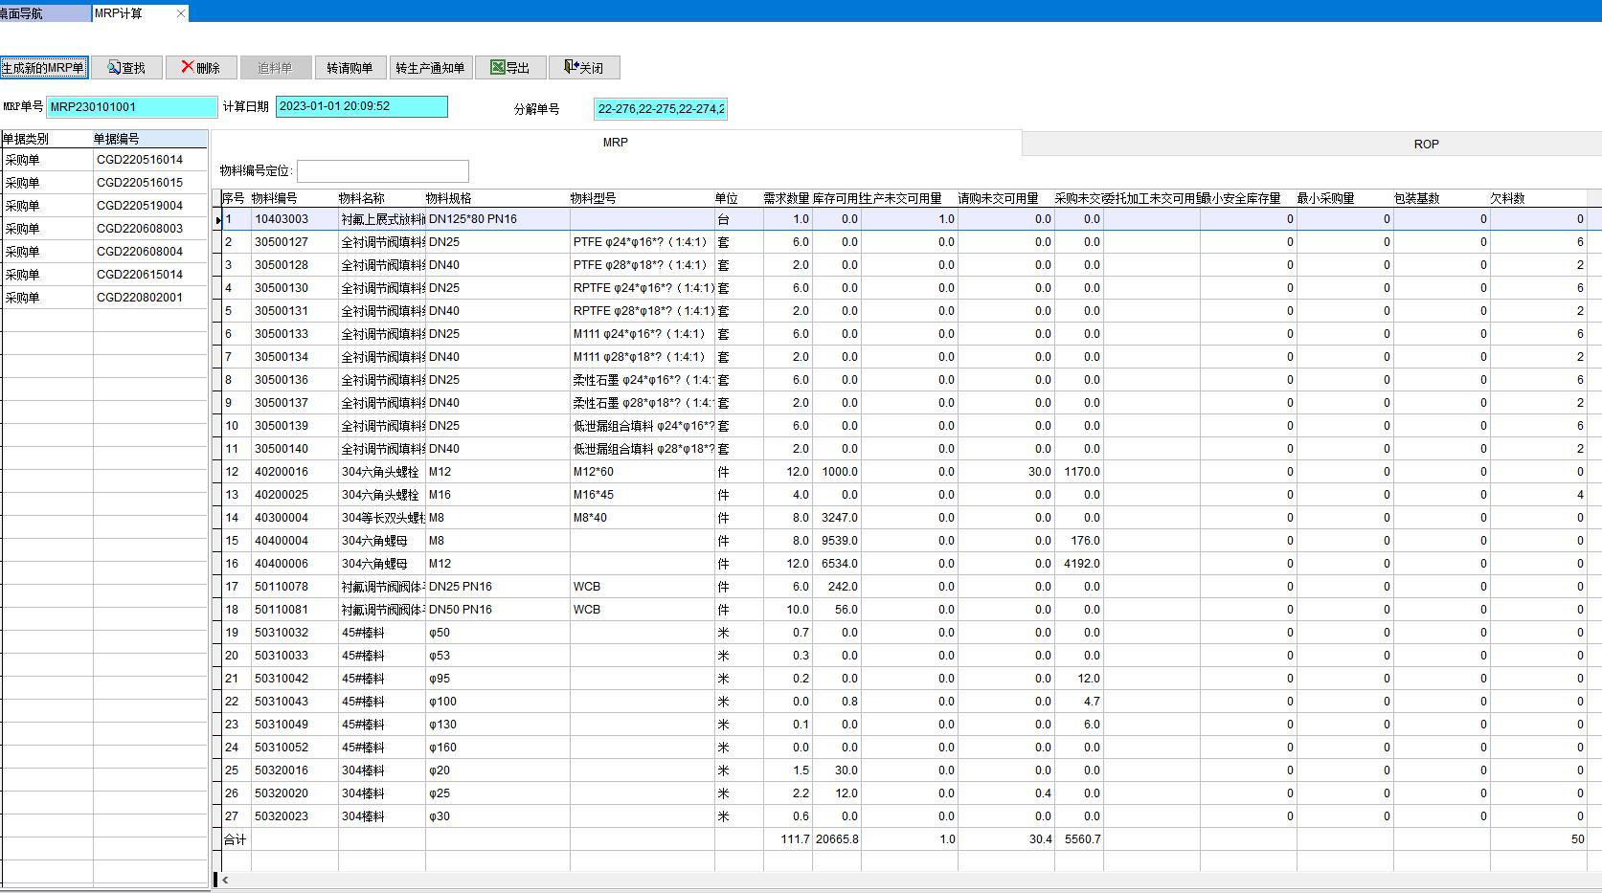Click the 分解单号 field
The width and height of the screenshot is (1602, 893).
[x=660, y=109]
